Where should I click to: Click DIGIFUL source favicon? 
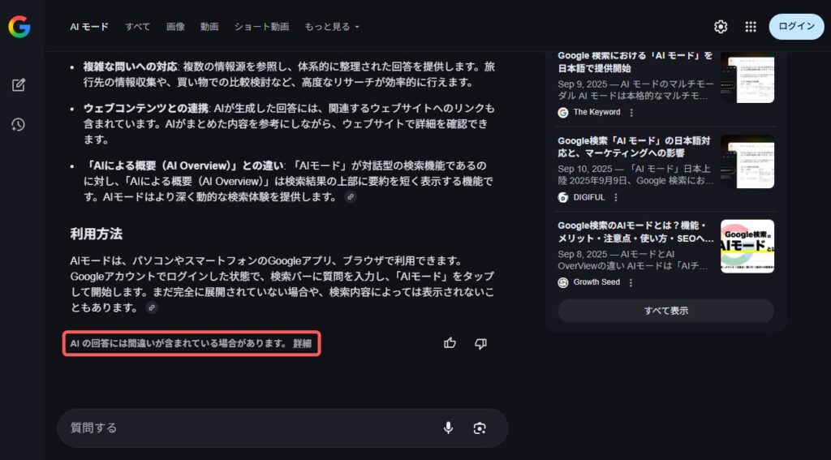point(563,197)
